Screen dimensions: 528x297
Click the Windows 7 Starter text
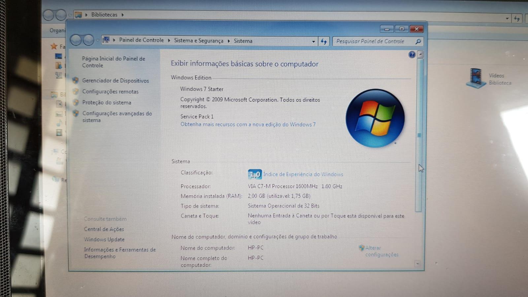coord(202,89)
